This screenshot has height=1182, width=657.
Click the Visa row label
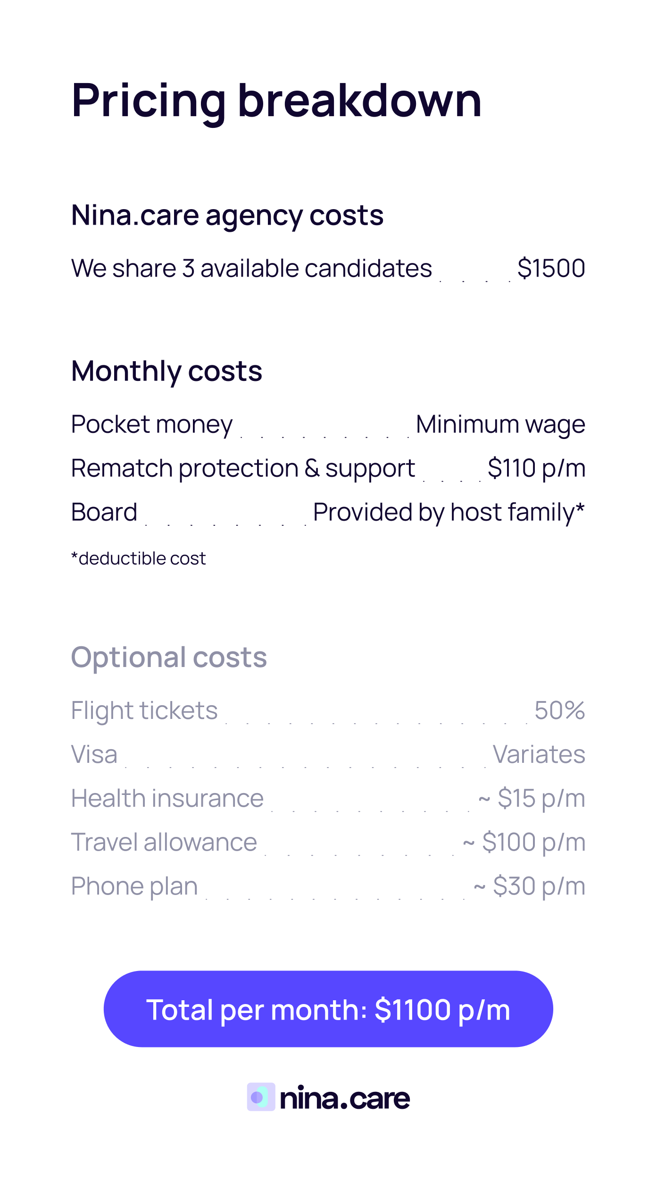click(x=94, y=754)
